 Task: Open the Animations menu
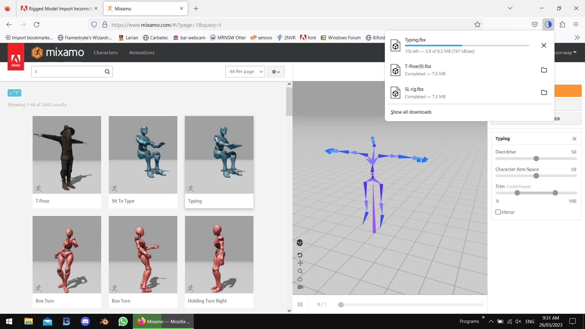pos(142,52)
